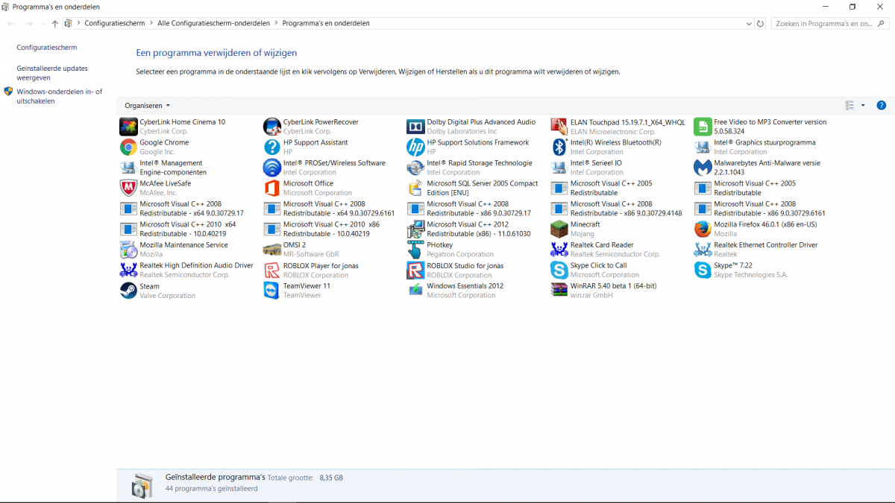
Task: Select the ROBLOX Player for jonas icon
Action: pos(271,270)
